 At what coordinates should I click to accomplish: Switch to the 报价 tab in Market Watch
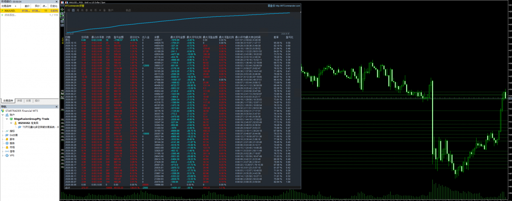click(37, 100)
